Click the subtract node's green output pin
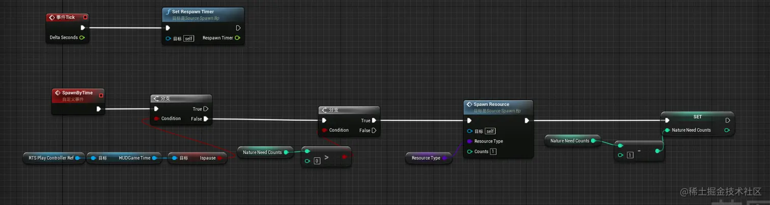Screen dimensions: 770x205 (657, 151)
